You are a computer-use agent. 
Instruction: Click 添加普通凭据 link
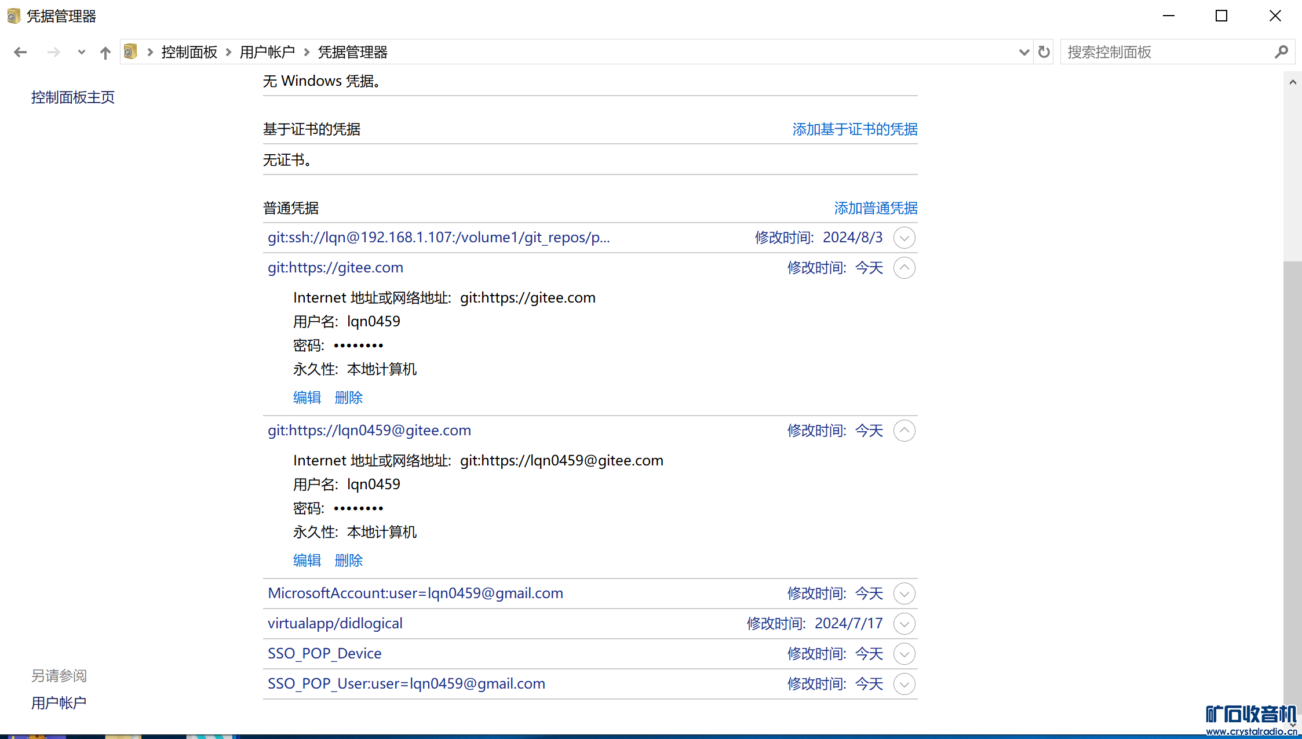point(876,208)
